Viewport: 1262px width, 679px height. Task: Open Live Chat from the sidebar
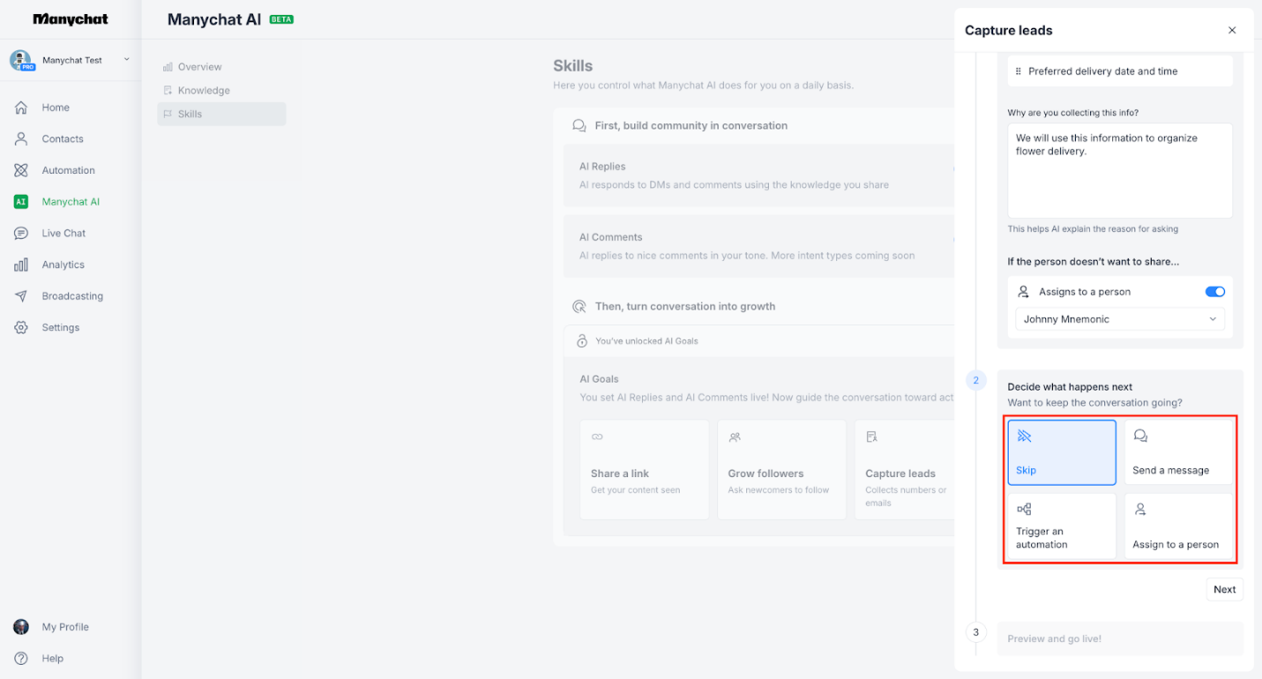pyautogui.click(x=62, y=233)
